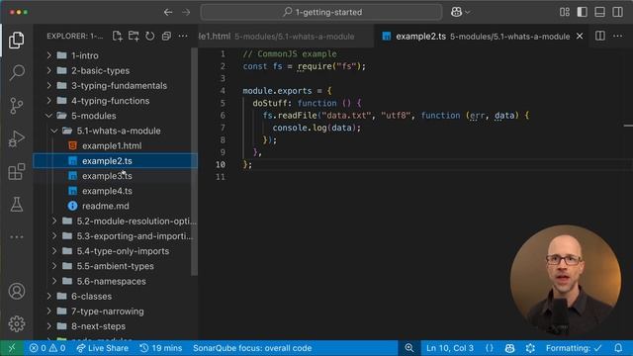The height and width of the screenshot is (356, 633).
Task: Click the zoom magnifier in status bar
Action: click(408, 348)
